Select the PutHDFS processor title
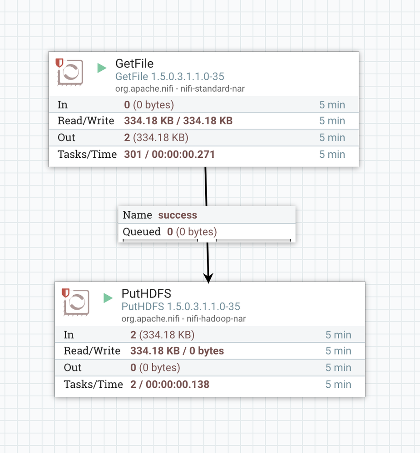Image resolution: width=420 pixels, height=453 pixels. pyautogui.click(x=146, y=293)
